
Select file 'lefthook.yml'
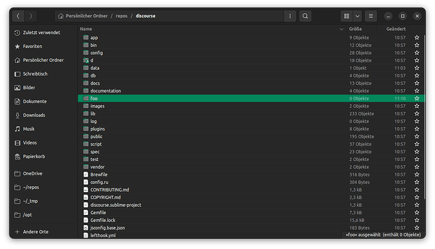(x=103, y=235)
